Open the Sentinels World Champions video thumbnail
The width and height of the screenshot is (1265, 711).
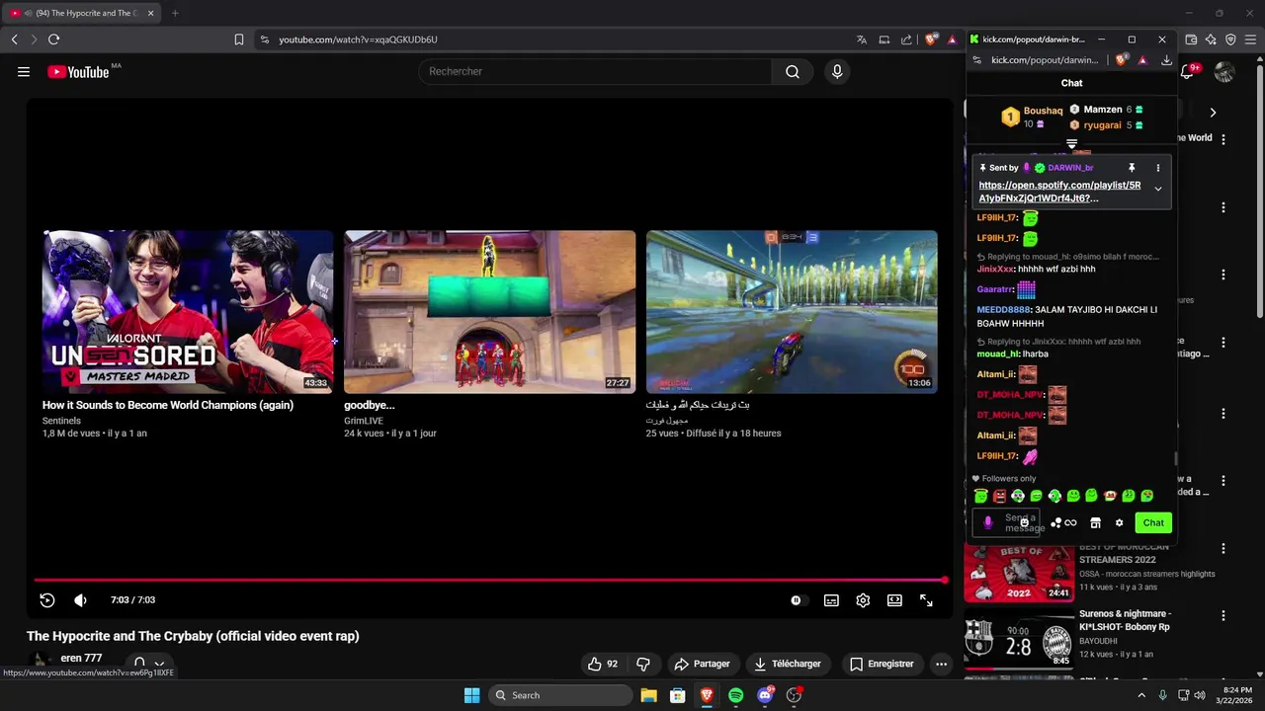(x=188, y=312)
